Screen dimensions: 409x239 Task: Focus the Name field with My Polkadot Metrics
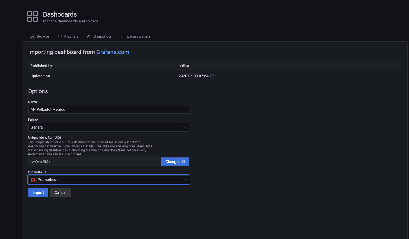point(109,109)
